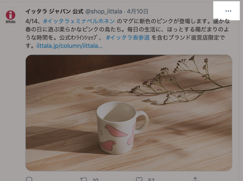
Task: Open the tweet via 4月10日 timestamp
Action: [x=138, y=11]
